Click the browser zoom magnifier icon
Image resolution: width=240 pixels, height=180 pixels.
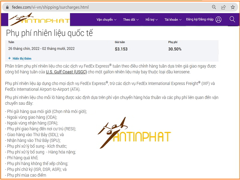[x=214, y=7]
